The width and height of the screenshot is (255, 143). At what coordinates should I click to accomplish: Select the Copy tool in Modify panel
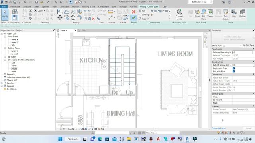67,17
